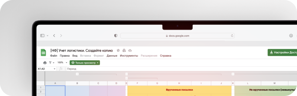This screenshot has width=297, height=96.
Task: Open the Правка menu
Action: (64, 56)
